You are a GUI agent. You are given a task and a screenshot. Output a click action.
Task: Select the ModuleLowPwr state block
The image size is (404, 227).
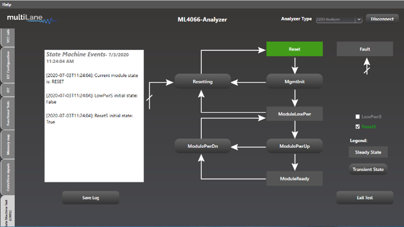(294, 114)
